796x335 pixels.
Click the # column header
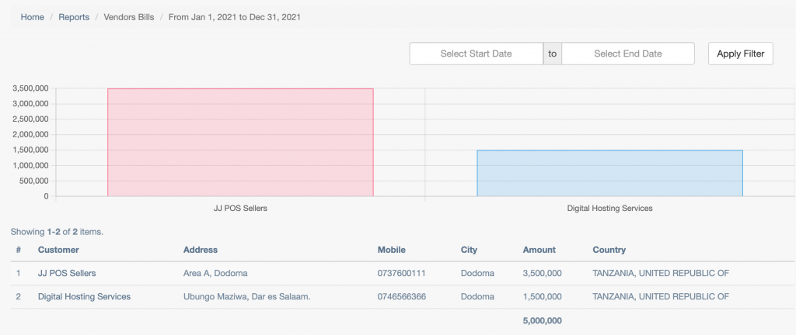(19, 250)
